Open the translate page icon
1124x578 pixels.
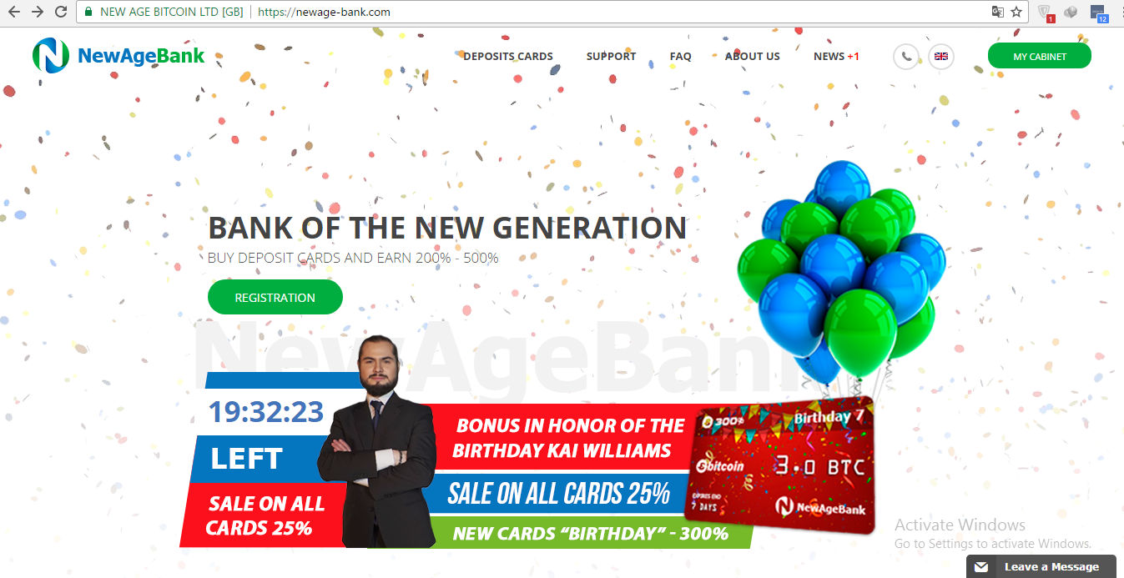pos(997,12)
